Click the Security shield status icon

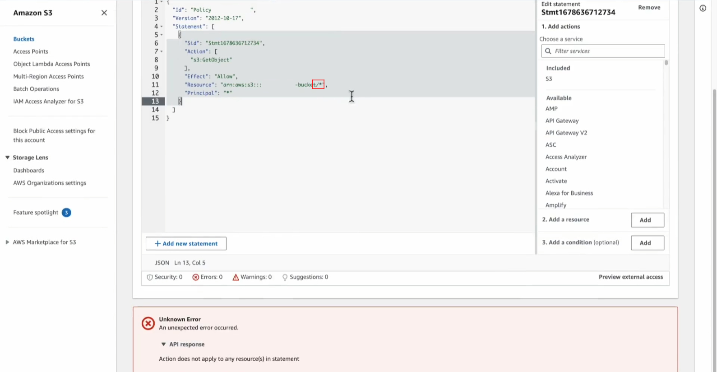[x=150, y=277]
